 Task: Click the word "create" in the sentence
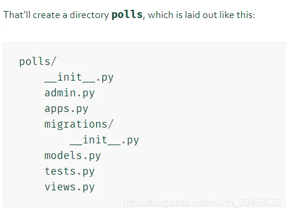[46, 15]
